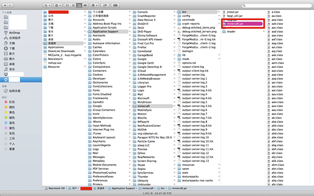Select the minecraft folder
314x196 pixels.
(153, 106)
